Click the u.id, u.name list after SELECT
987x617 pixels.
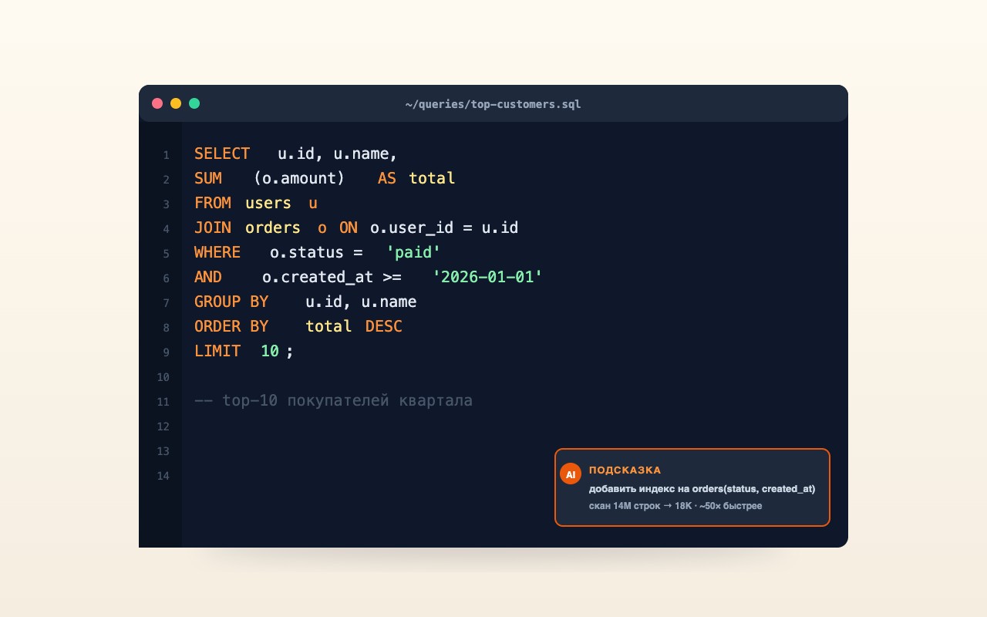click(x=338, y=153)
